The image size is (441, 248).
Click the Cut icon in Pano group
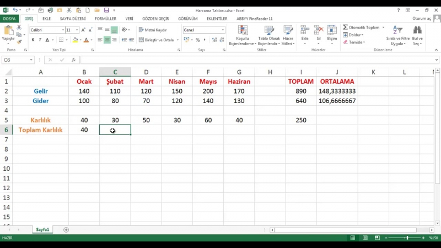tap(19, 27)
